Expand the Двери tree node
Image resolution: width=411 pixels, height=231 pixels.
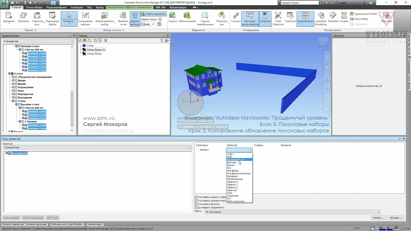point(13,81)
